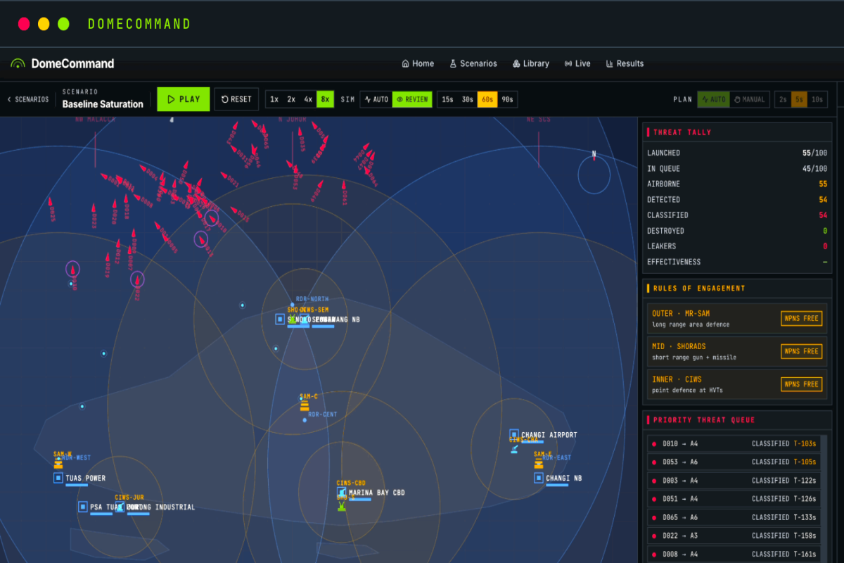Image resolution: width=844 pixels, height=563 pixels.
Task: Select the green gun icon below CIWS-CBD
Action: [342, 505]
